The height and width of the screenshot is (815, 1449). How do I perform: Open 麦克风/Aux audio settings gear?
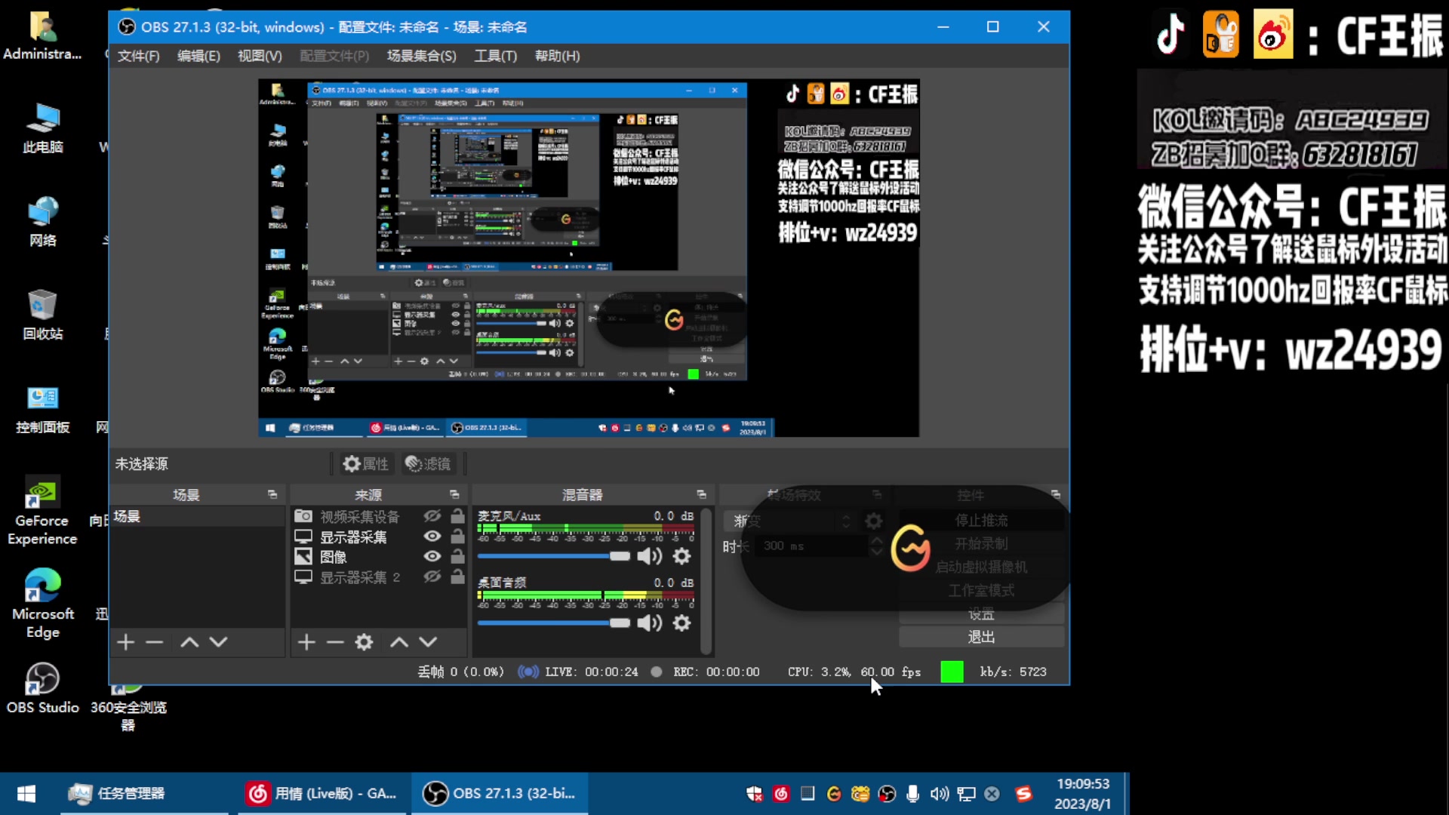coord(681,556)
